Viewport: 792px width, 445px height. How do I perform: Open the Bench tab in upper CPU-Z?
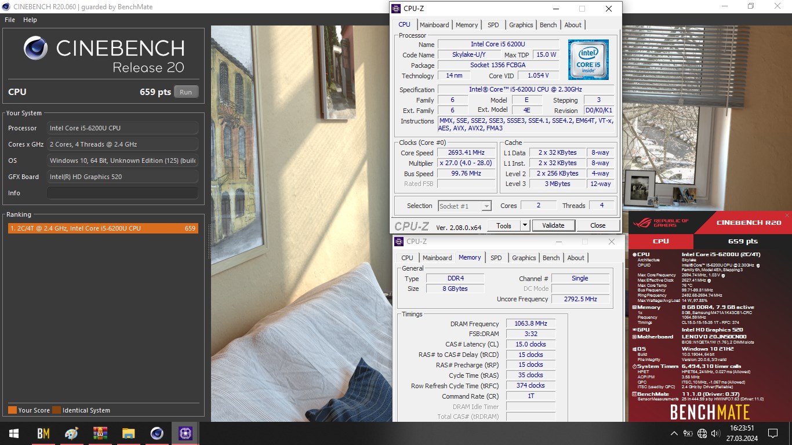(548, 25)
